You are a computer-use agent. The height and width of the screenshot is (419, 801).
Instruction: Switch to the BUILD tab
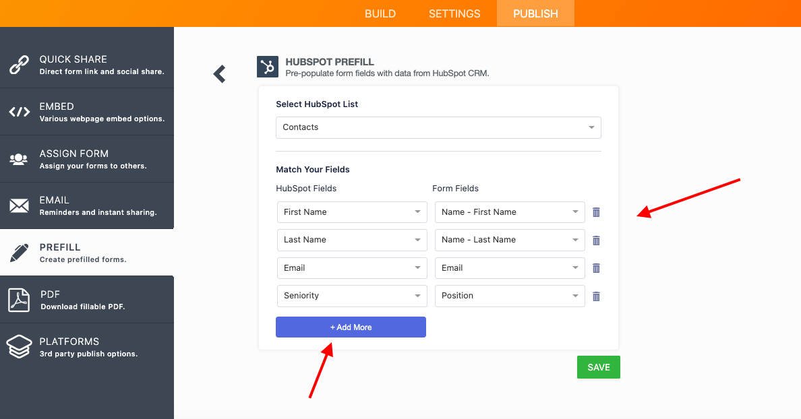(x=380, y=13)
